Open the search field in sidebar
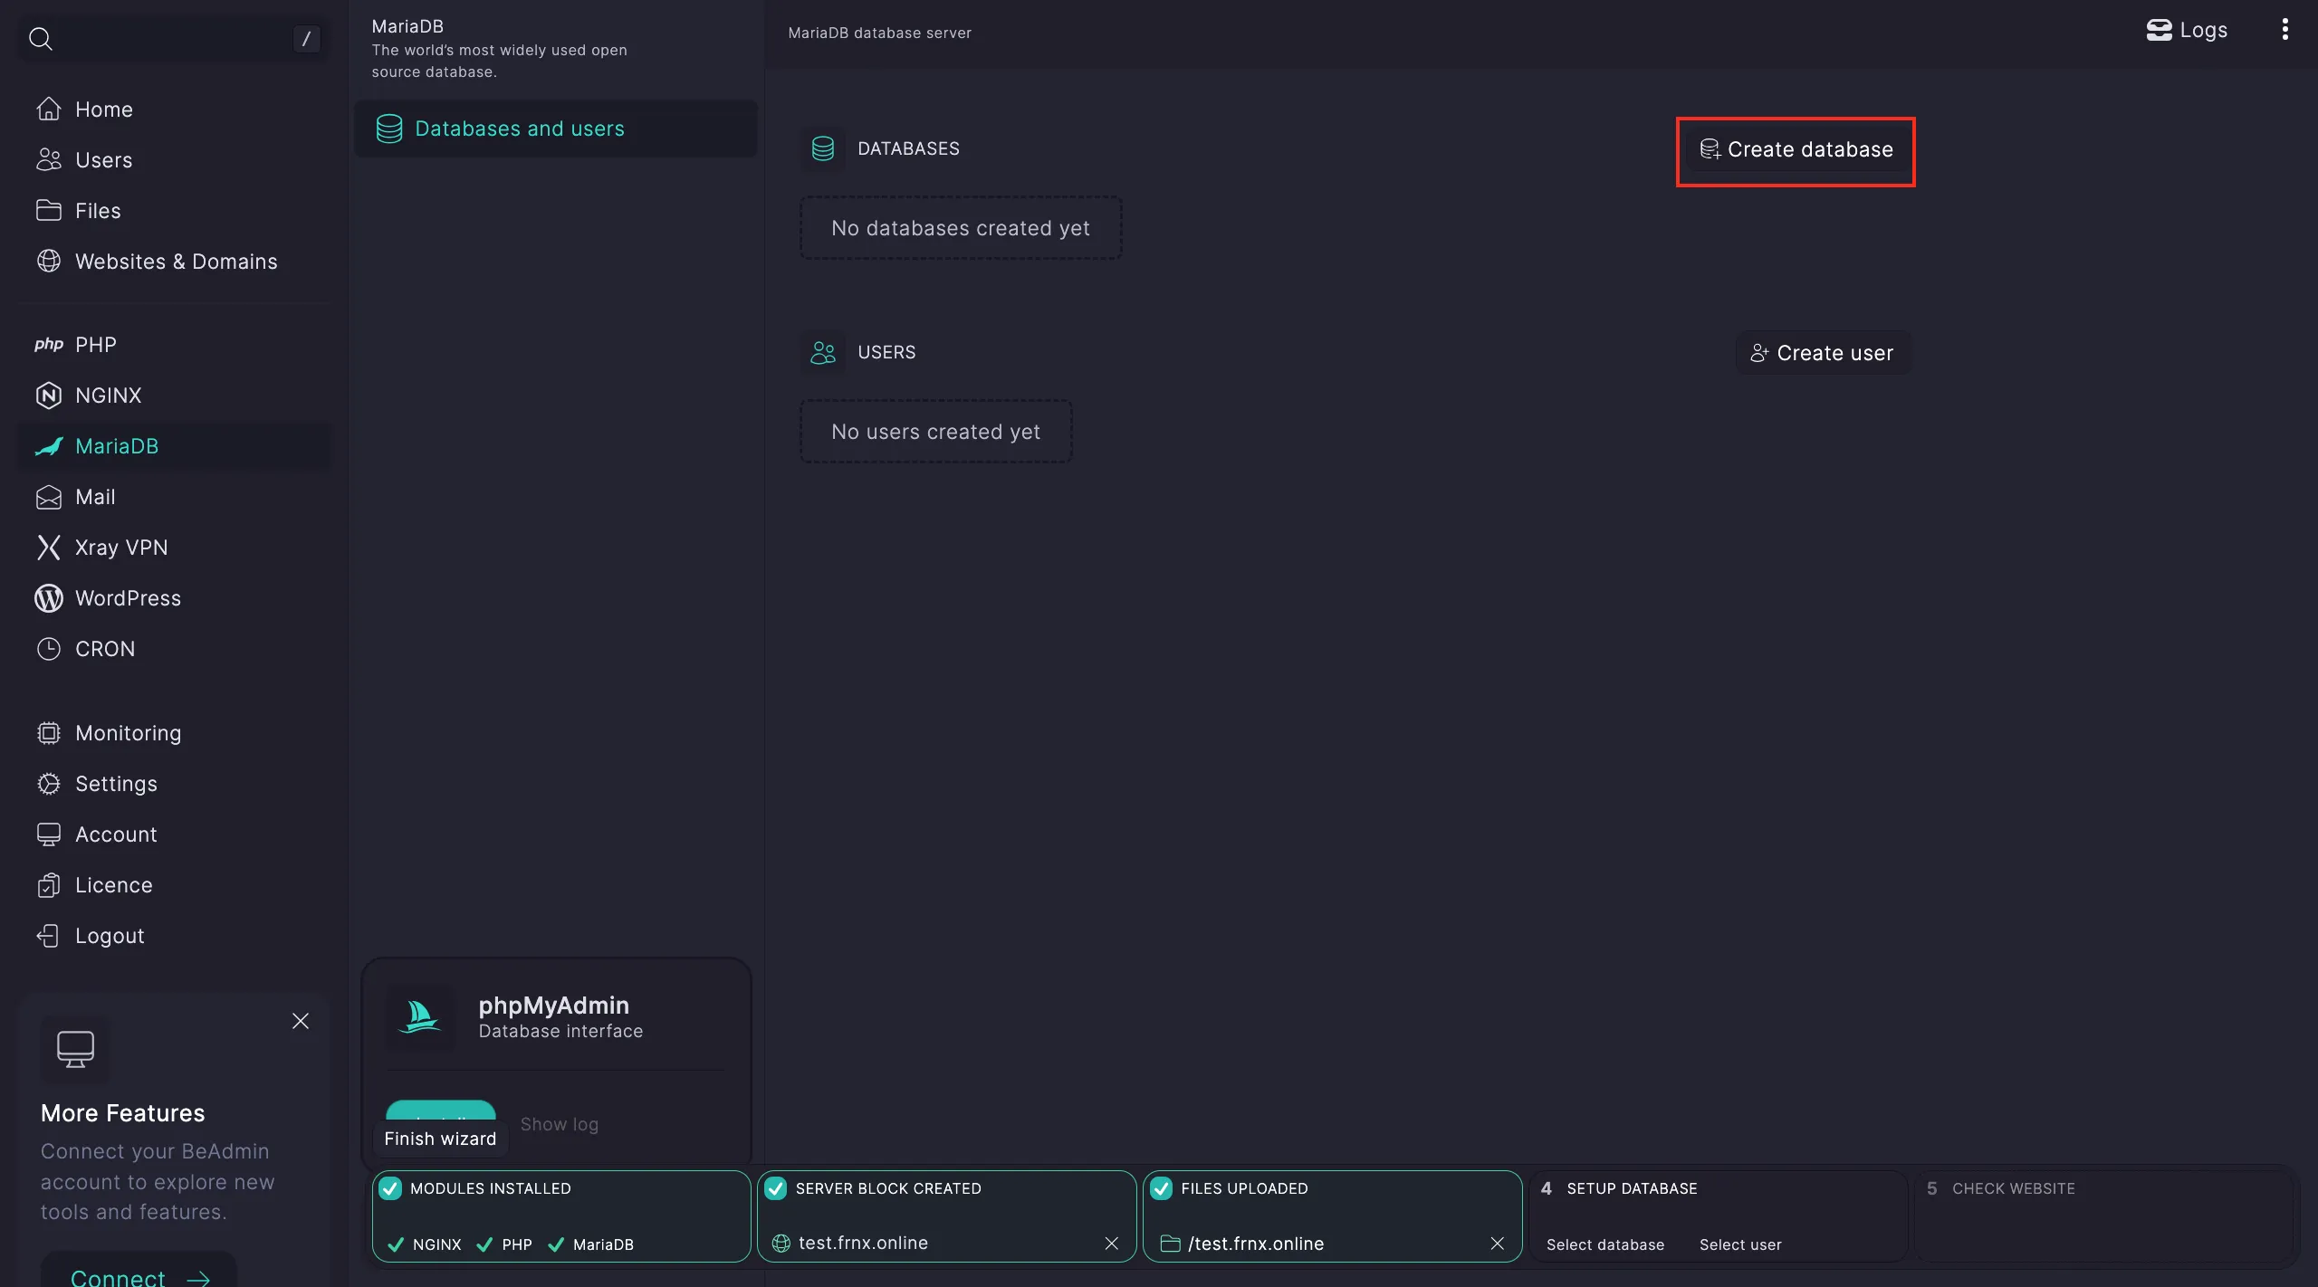Screen dimensions: 2318x1287 click(174, 38)
